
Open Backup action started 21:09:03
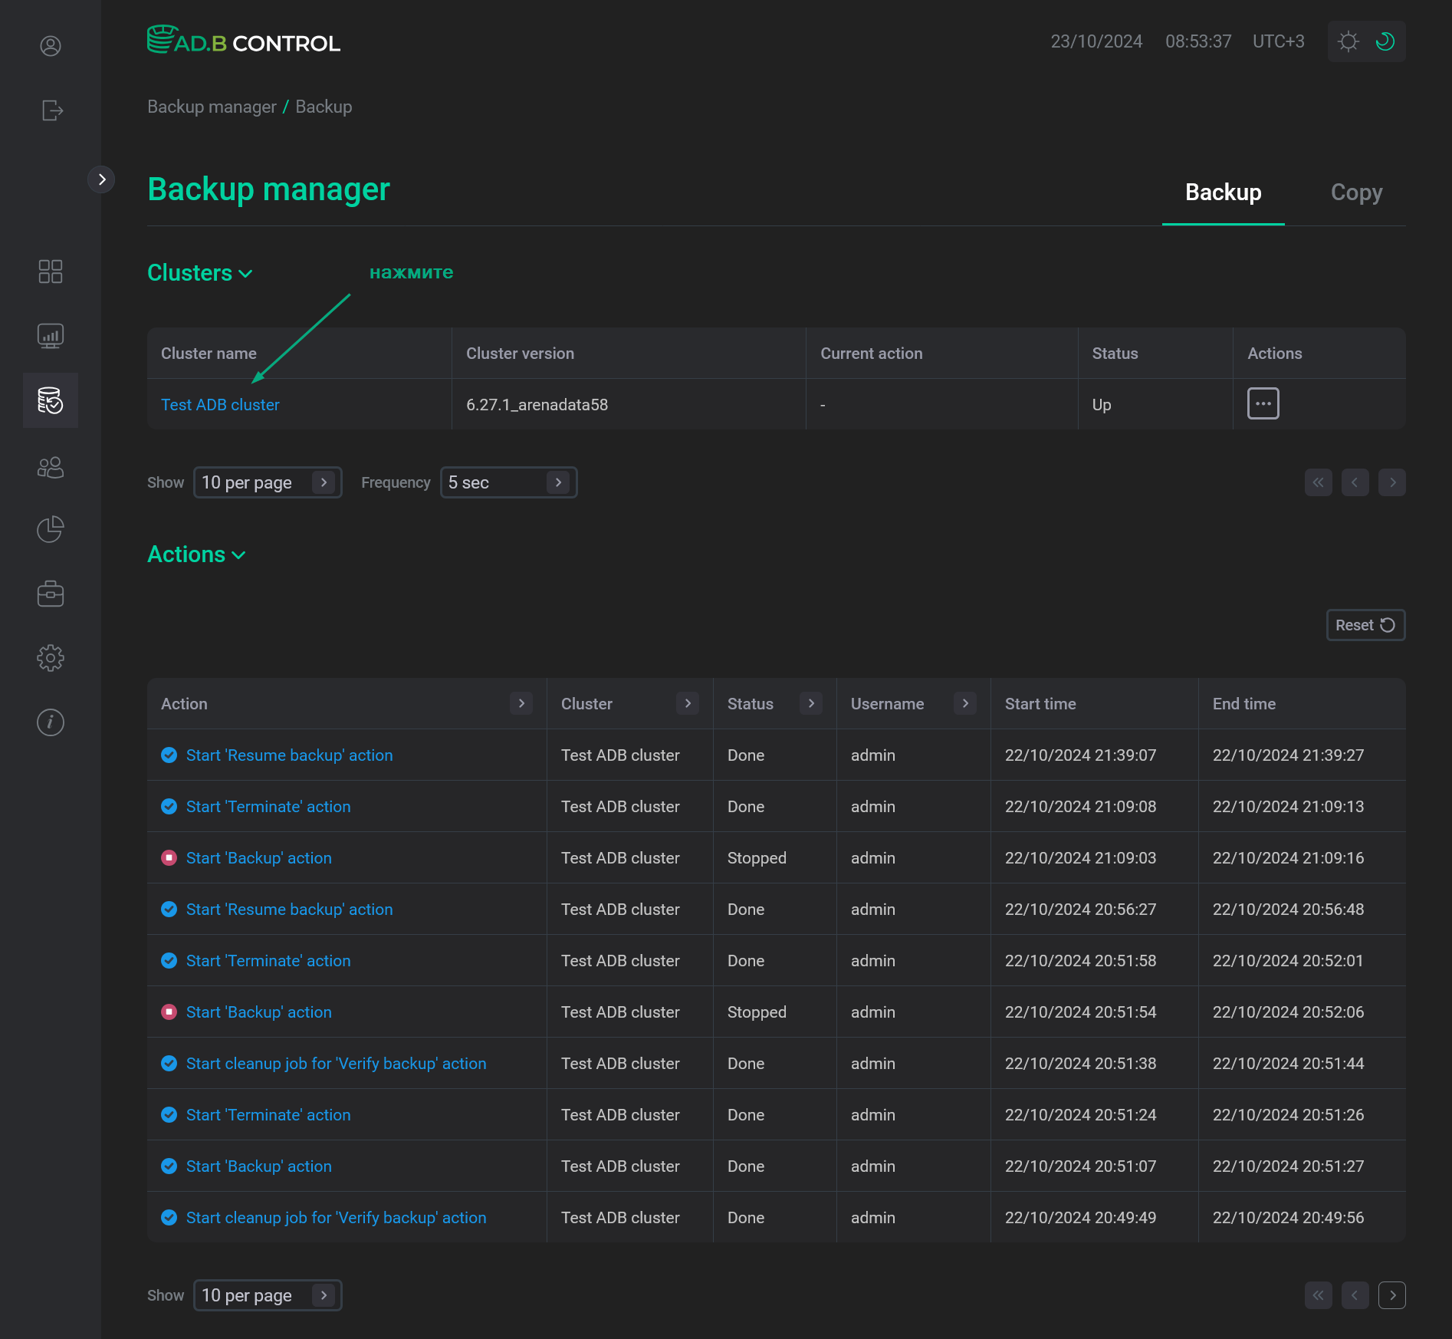coord(258,858)
